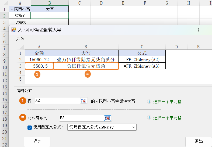
Task: Click range picker icon beside B2 field
Action: point(108,118)
